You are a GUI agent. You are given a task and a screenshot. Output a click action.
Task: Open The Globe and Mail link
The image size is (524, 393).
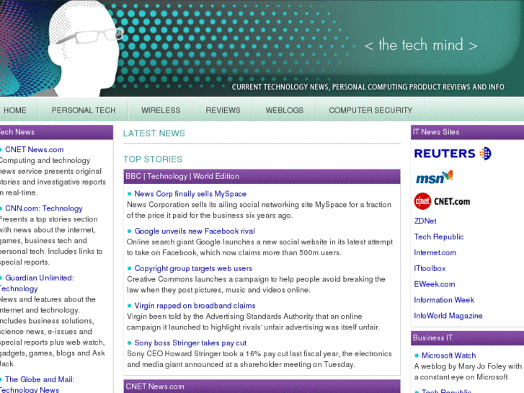37,384
